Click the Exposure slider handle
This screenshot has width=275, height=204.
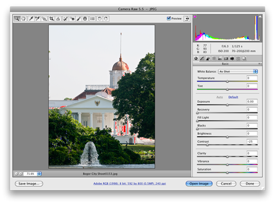click(x=227, y=105)
